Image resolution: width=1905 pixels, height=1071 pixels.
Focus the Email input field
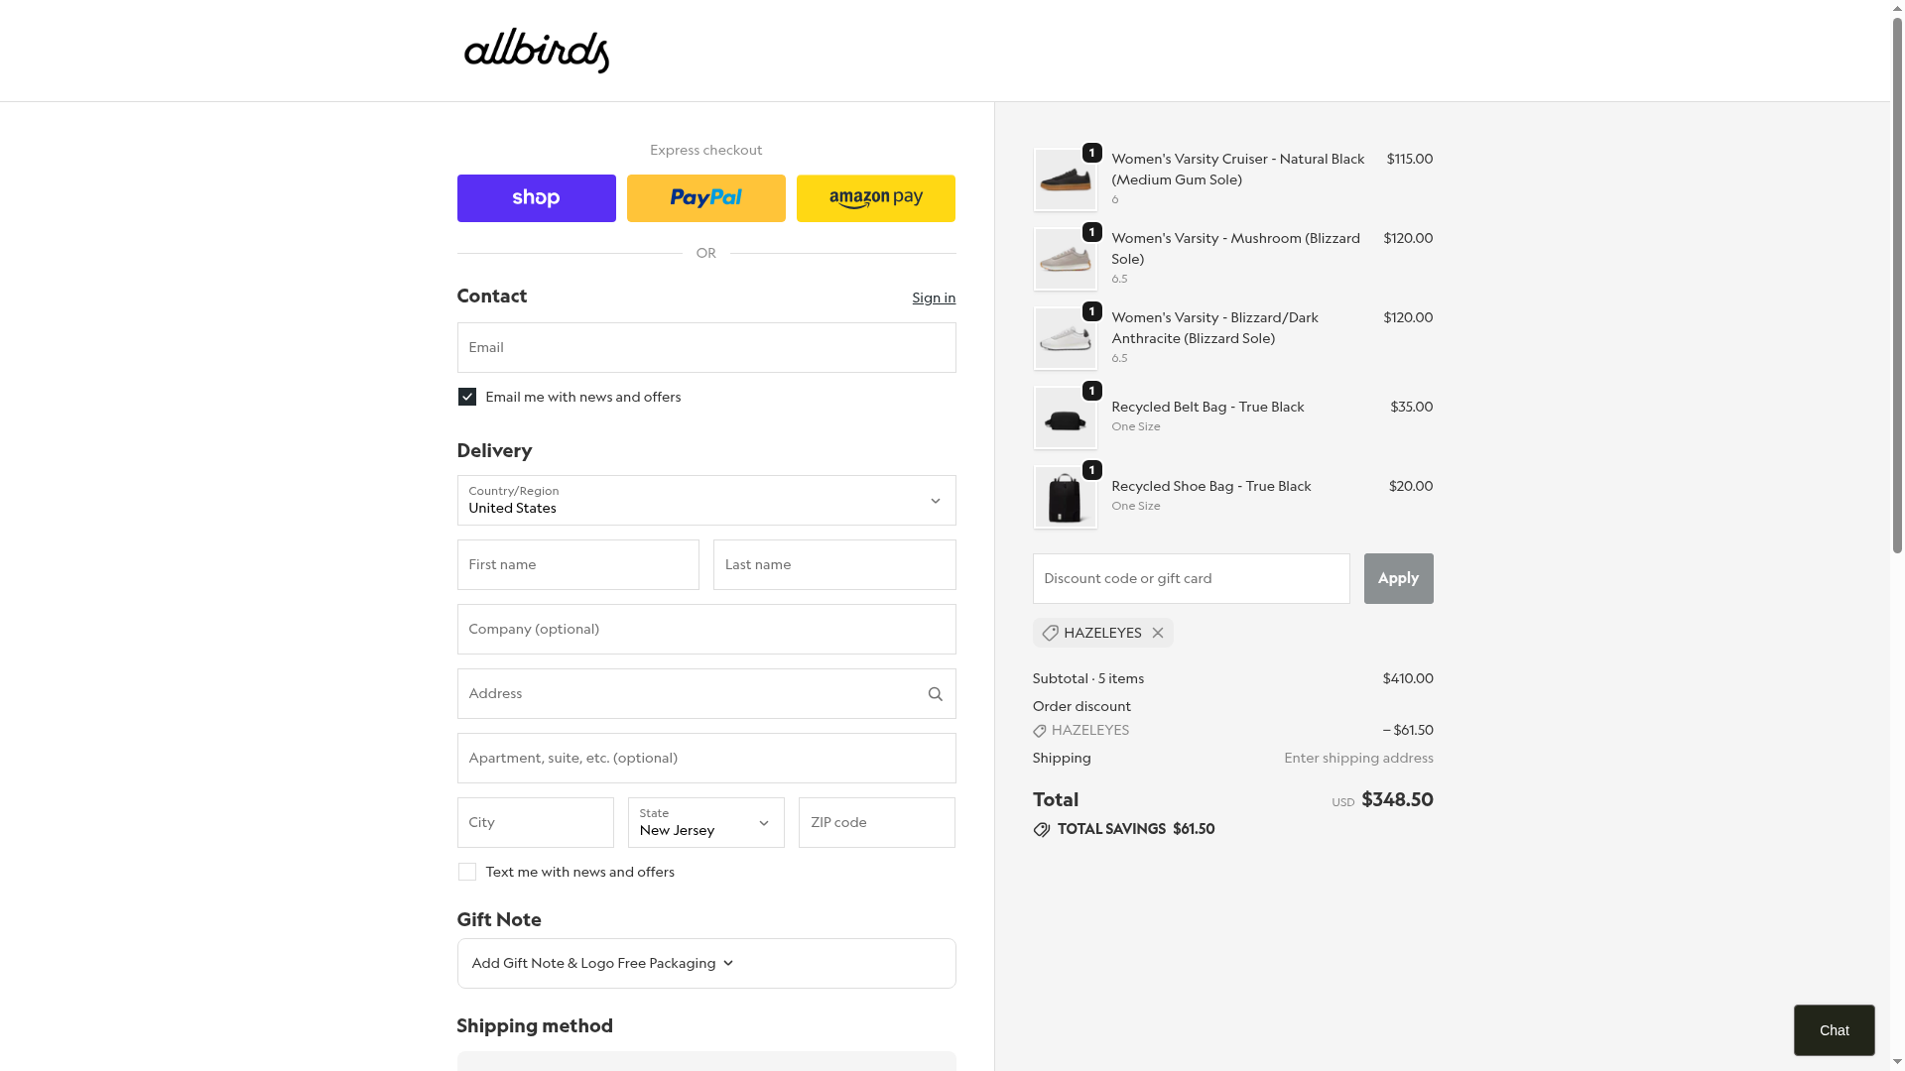705,348
